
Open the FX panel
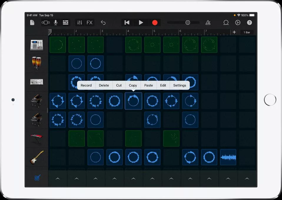pyautogui.click(x=89, y=22)
